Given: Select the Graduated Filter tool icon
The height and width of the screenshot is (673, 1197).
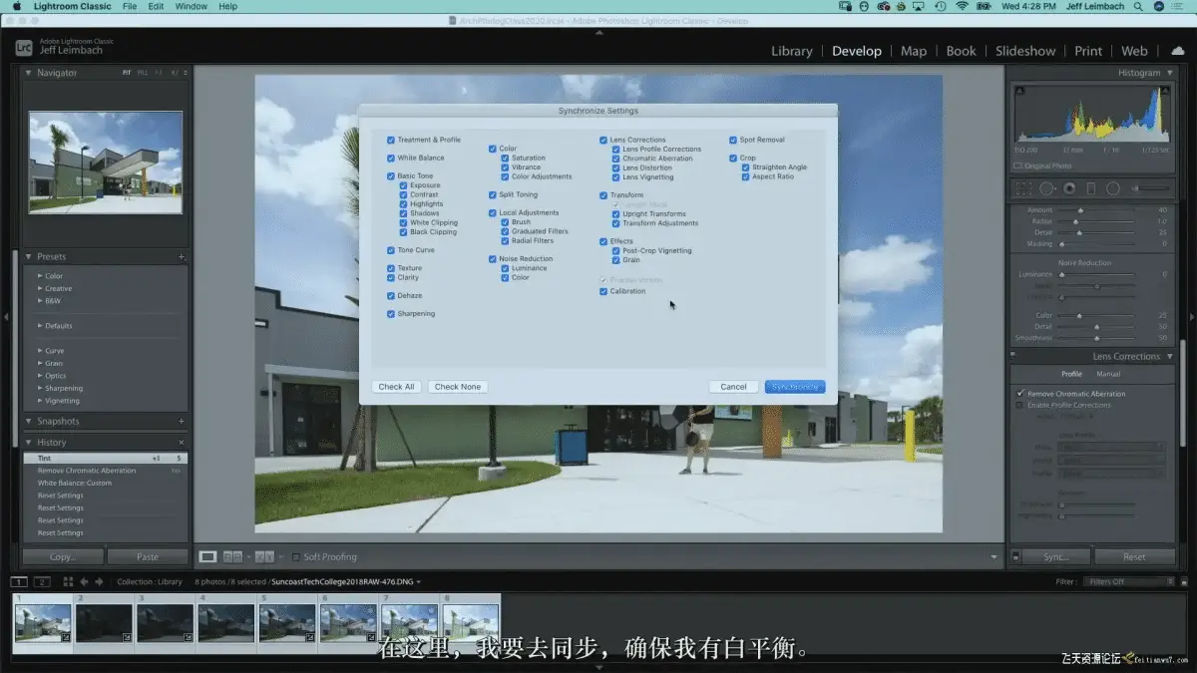Looking at the screenshot, I should pos(1091,187).
